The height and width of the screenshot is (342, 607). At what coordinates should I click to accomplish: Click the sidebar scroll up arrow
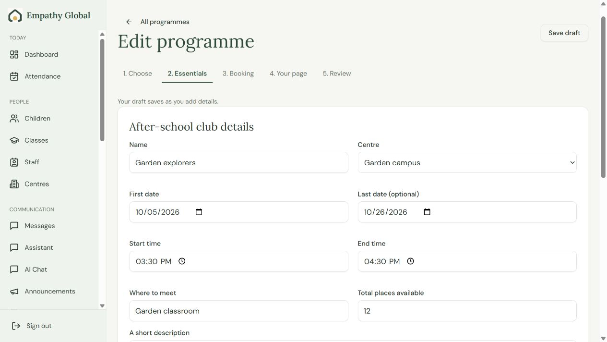pos(102,34)
